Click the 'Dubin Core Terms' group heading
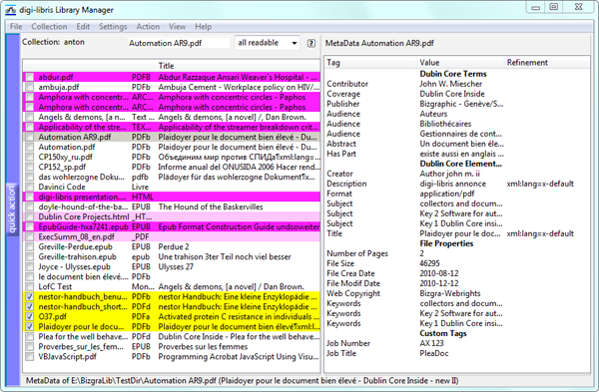599x392 pixels. coord(453,74)
